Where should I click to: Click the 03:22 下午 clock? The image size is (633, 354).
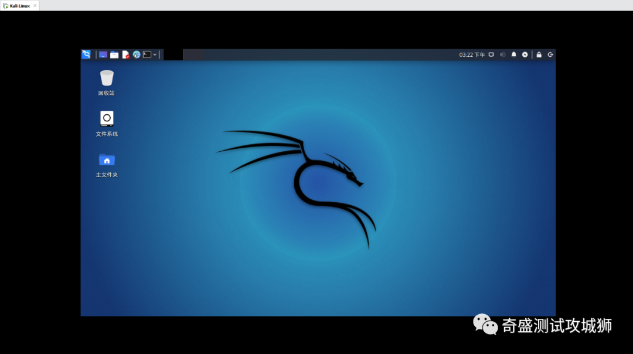point(471,55)
